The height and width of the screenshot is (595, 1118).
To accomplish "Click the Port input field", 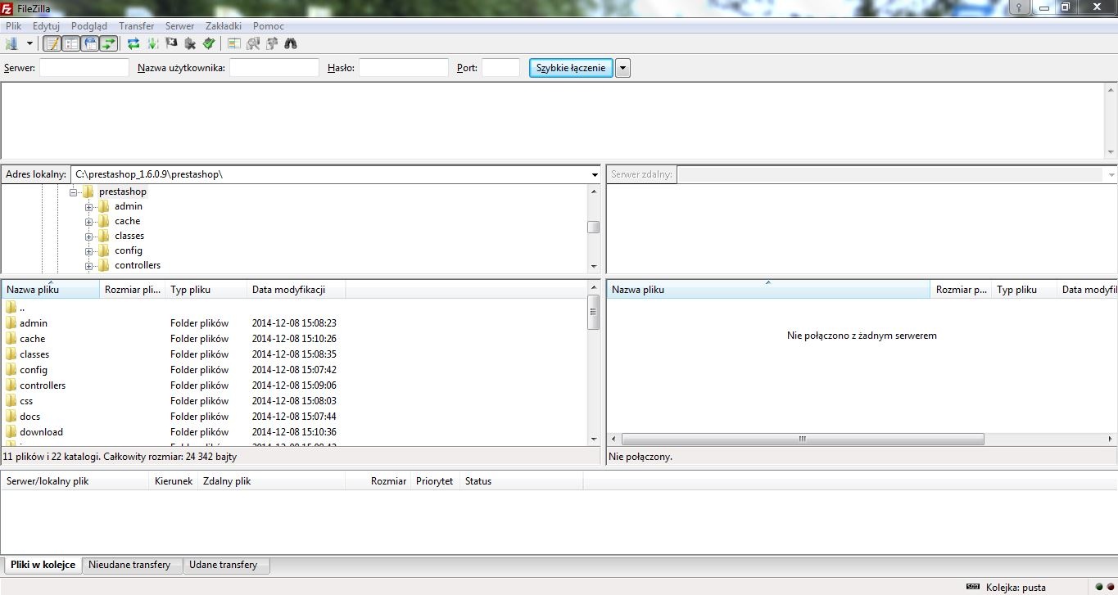I will click(x=500, y=68).
